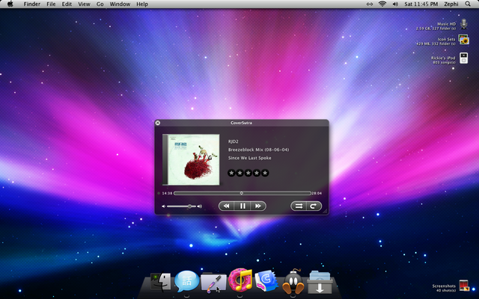The height and width of the screenshot is (299, 479).
Task: Adjust the CoverSutra volume slider
Action: 181,206
